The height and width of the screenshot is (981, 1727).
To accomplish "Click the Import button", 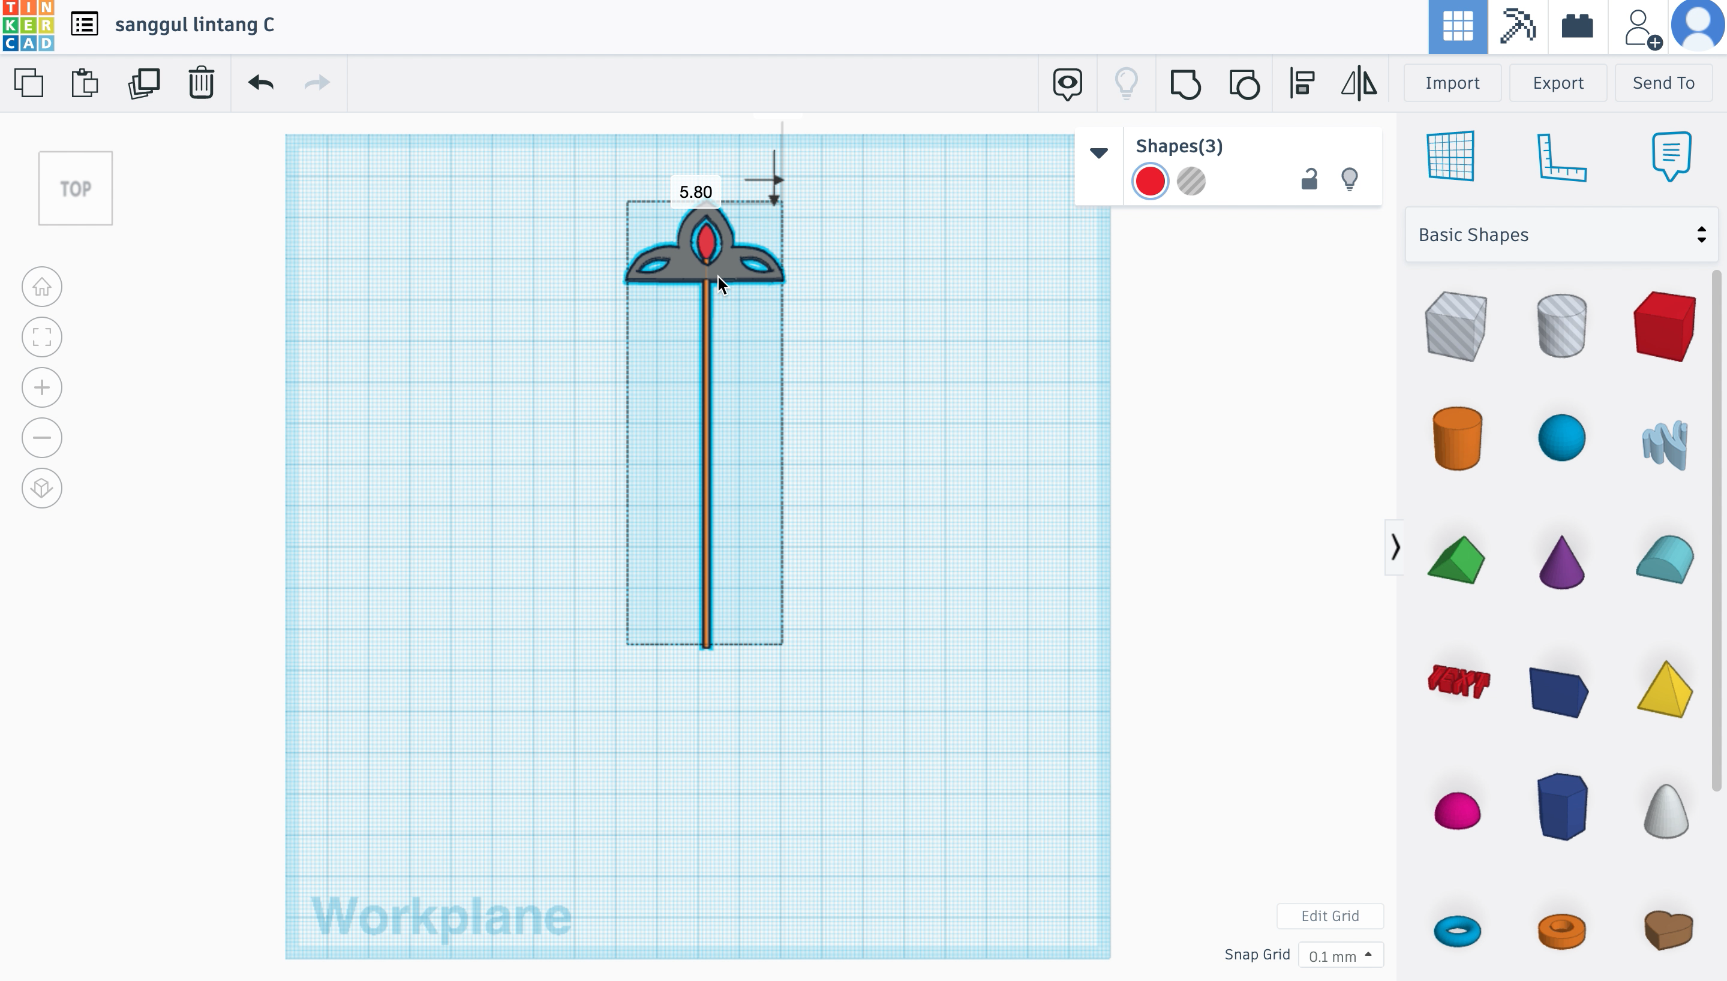I will [1452, 83].
